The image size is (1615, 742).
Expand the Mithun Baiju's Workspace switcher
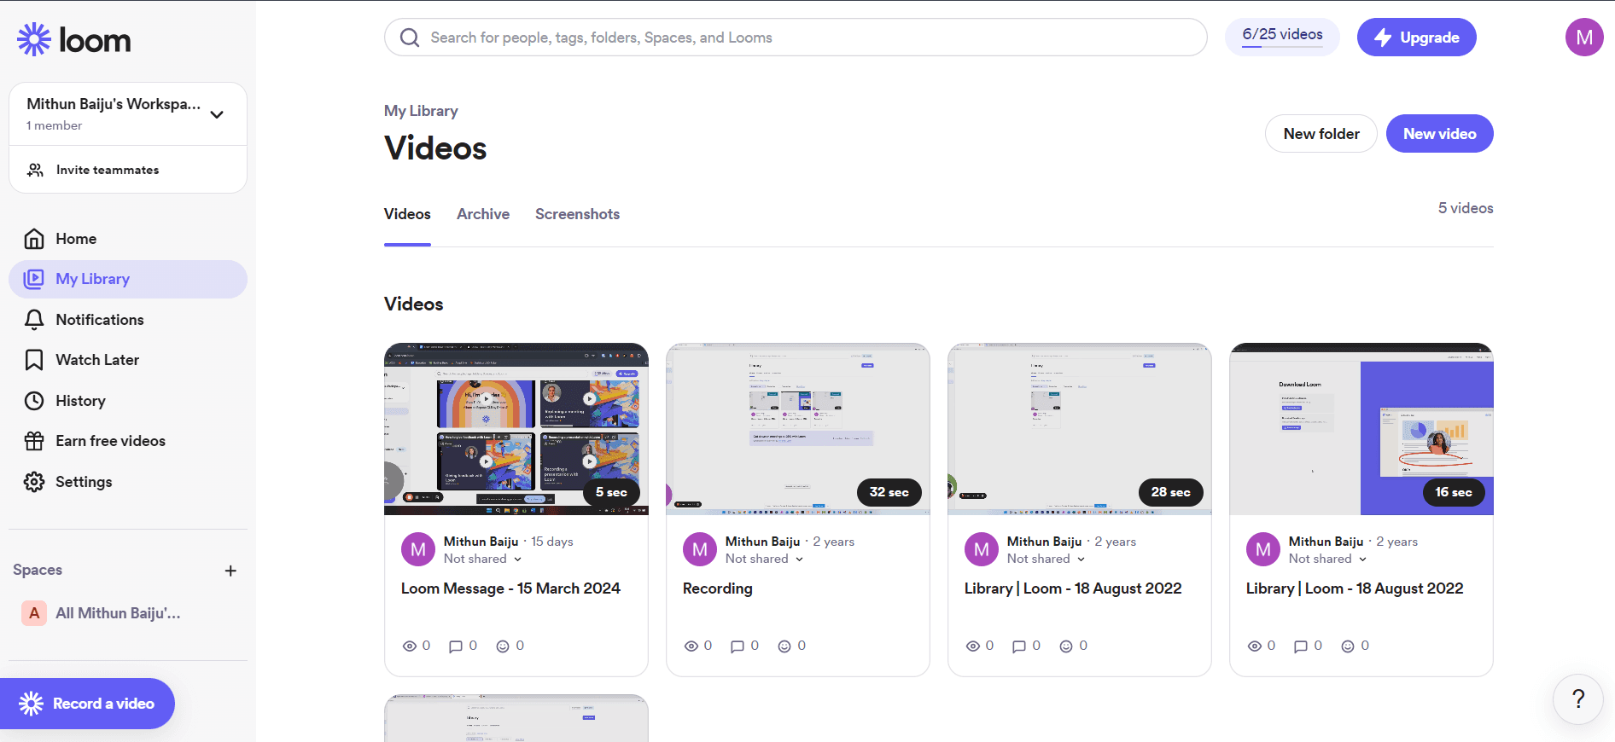(217, 114)
